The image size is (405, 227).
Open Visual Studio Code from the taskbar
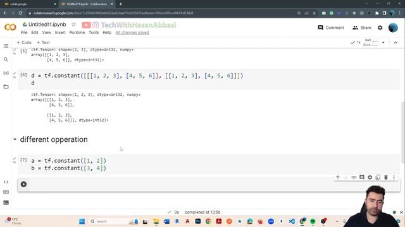point(292,221)
